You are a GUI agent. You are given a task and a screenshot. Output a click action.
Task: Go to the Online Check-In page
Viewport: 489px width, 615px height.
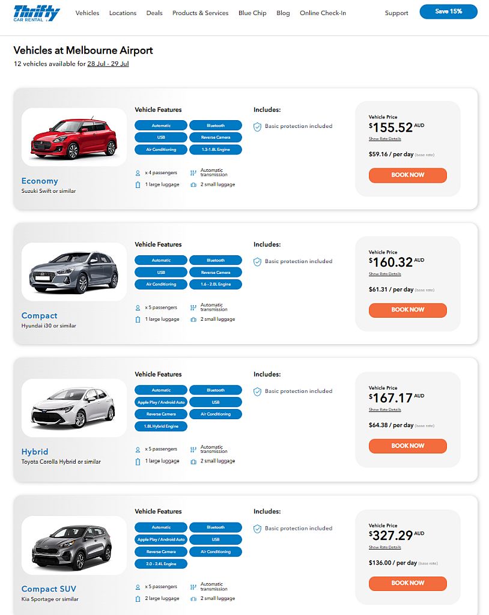[x=323, y=13]
